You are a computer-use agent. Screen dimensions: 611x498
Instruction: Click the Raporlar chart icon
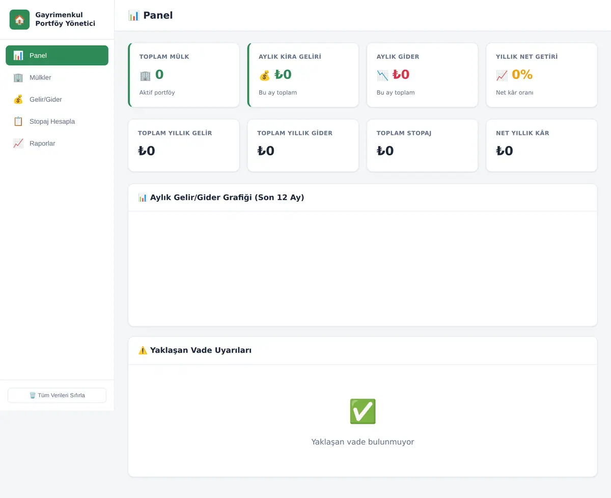tap(18, 143)
